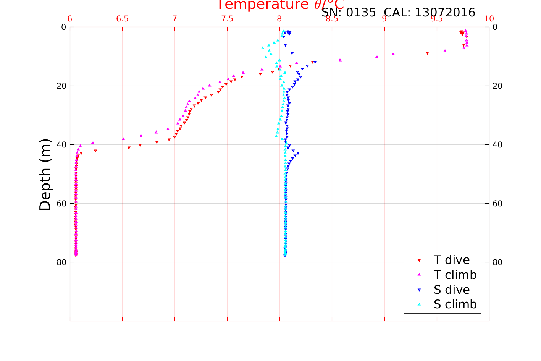Select the red Temperature axis title
This screenshot has width=541, height=361.
click(281, 5)
